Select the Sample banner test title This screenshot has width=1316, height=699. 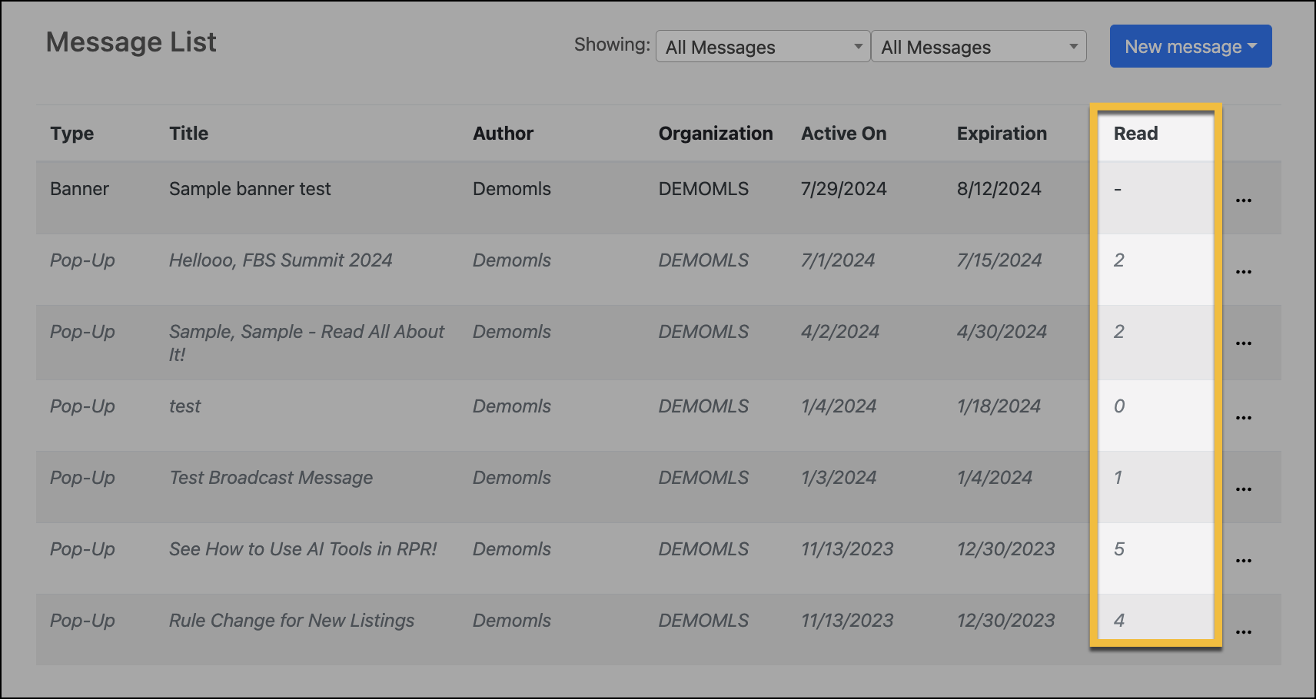pyautogui.click(x=250, y=189)
